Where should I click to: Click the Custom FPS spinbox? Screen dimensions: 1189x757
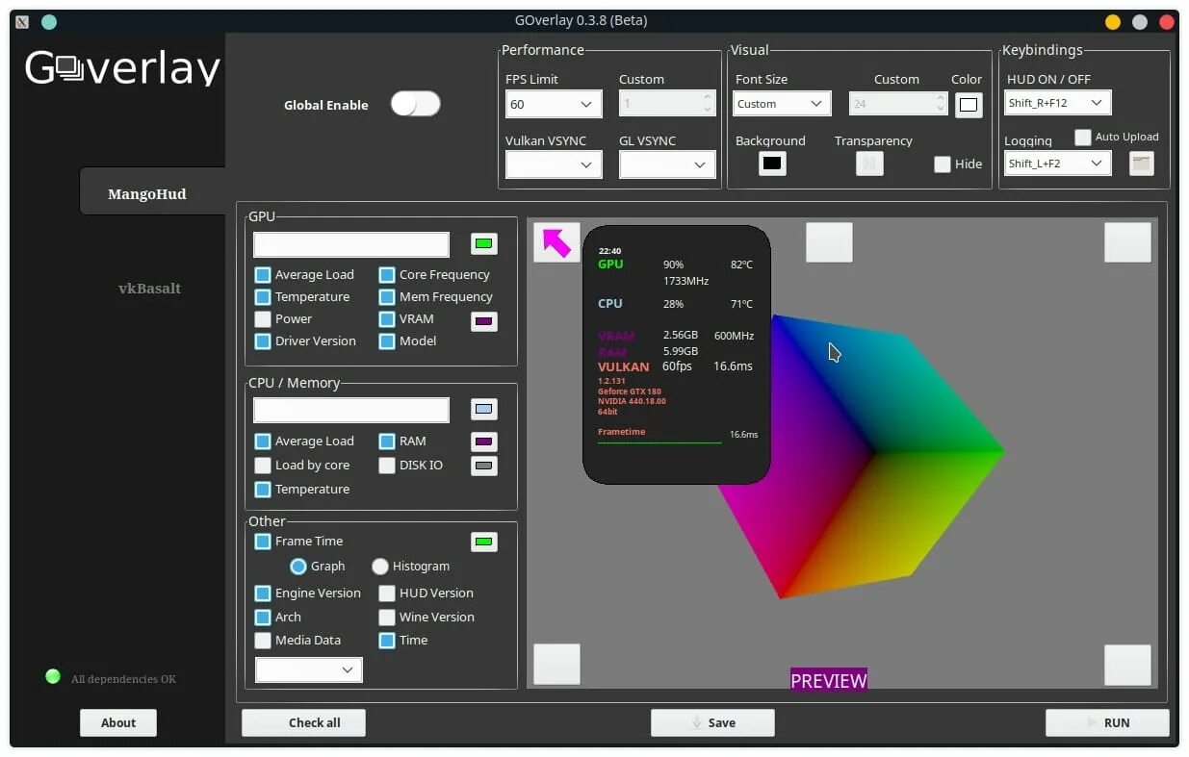click(667, 104)
